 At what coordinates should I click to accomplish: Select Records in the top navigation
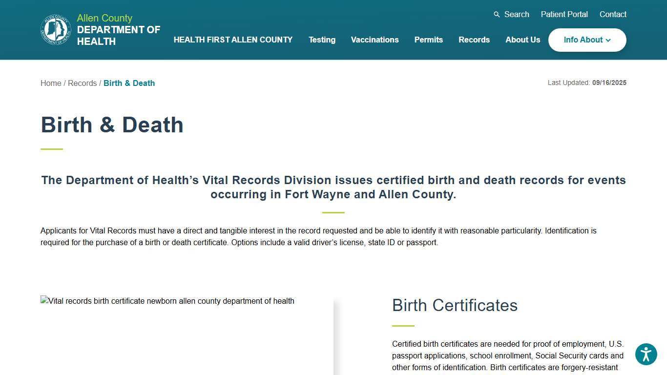click(474, 40)
